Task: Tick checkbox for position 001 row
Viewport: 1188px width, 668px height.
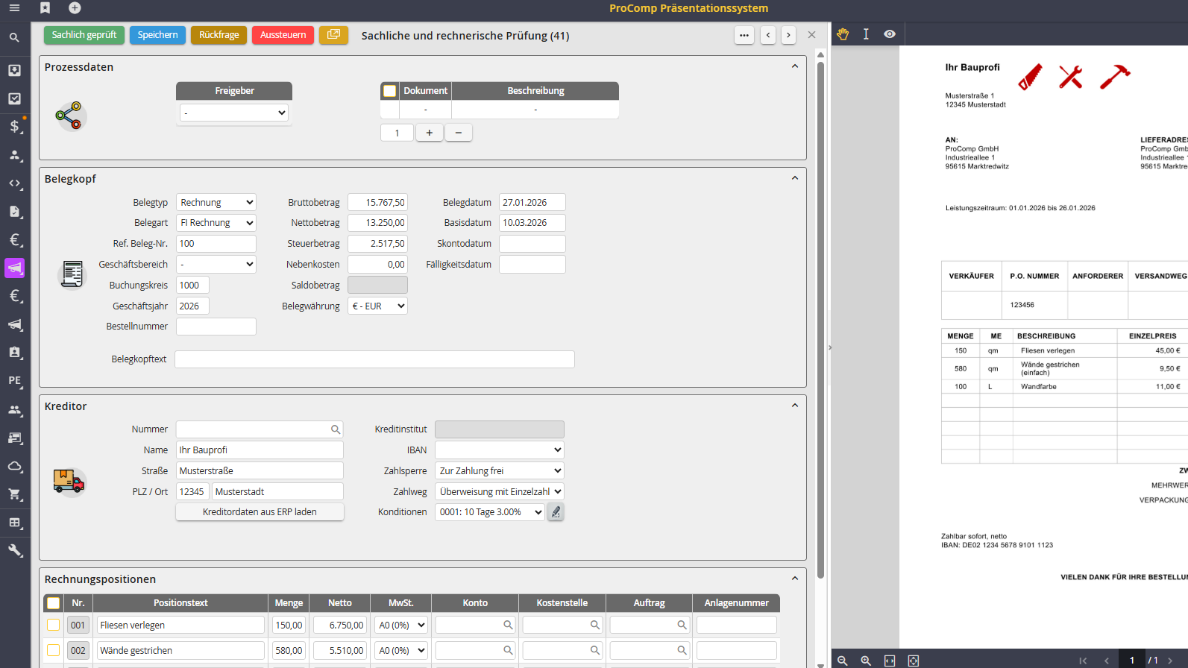Action: [x=53, y=625]
